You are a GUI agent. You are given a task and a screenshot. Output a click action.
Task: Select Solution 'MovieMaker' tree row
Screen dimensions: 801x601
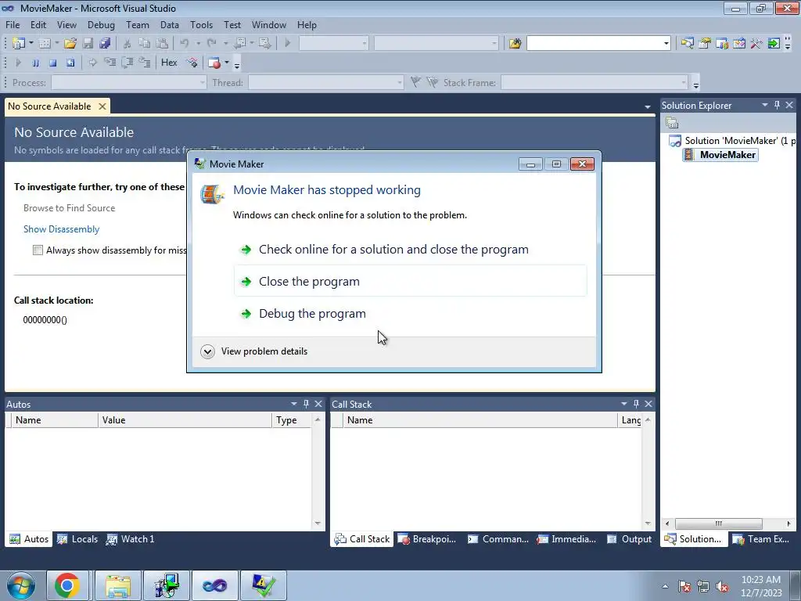coord(732,141)
